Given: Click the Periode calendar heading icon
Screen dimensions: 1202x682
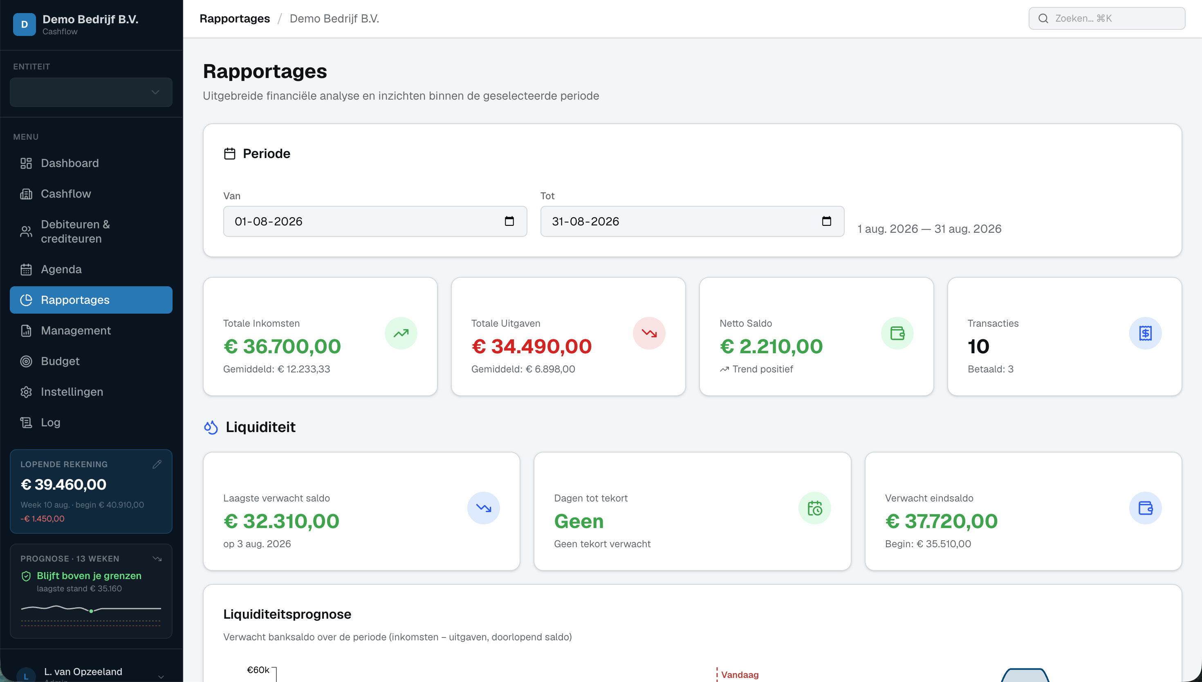Looking at the screenshot, I should (230, 154).
